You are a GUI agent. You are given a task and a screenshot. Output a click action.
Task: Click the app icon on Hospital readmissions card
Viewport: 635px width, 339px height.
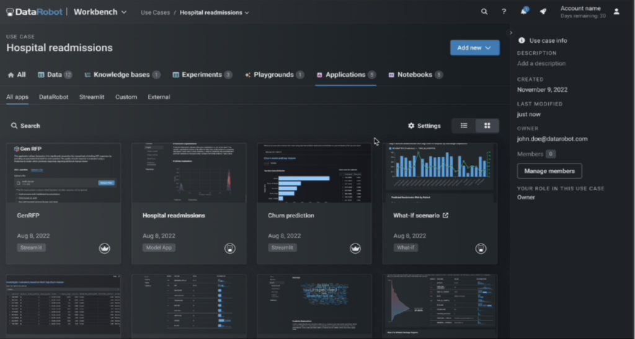click(x=230, y=249)
